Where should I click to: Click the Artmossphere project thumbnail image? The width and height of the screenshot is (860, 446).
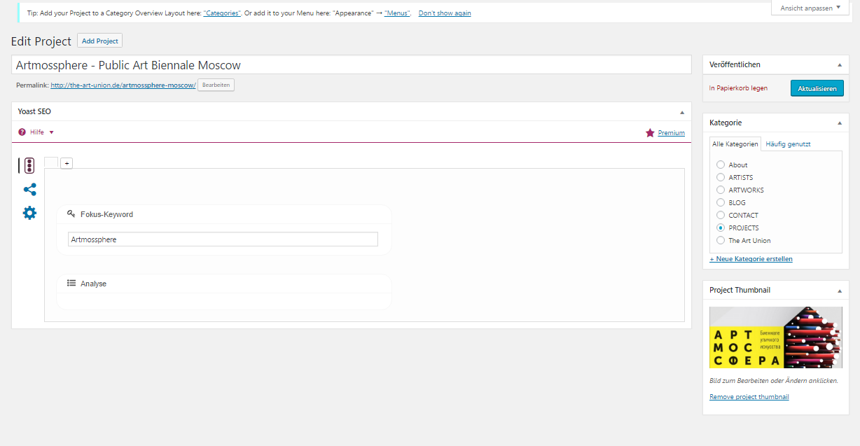[x=775, y=337]
